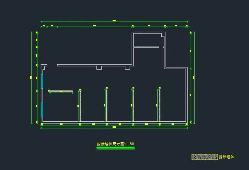Select the leftmost vertical demolished partition wall
249x170 pixels.
80,106
